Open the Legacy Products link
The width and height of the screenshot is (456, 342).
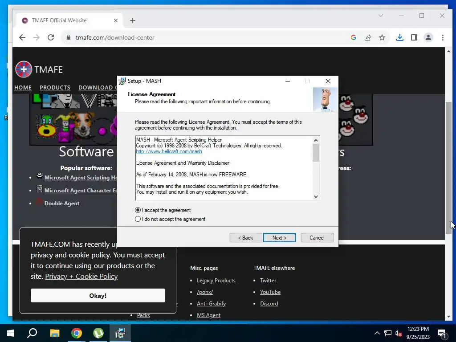(216, 281)
